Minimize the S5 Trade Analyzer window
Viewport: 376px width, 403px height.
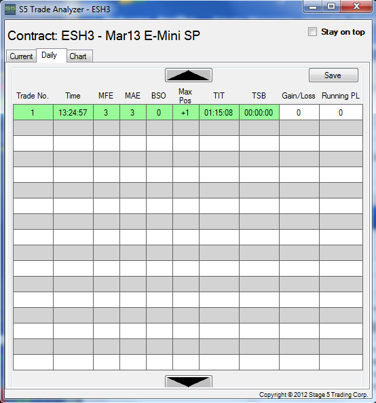[x=313, y=7]
